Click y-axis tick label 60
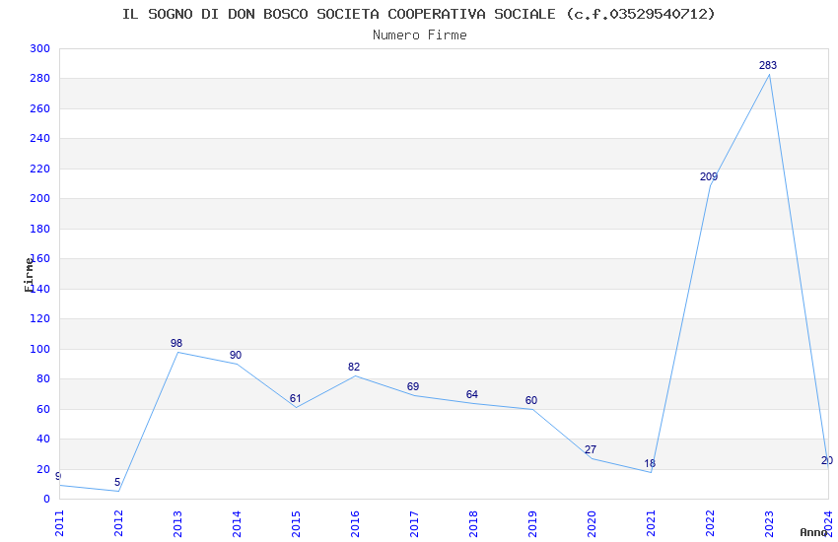 tap(43, 409)
